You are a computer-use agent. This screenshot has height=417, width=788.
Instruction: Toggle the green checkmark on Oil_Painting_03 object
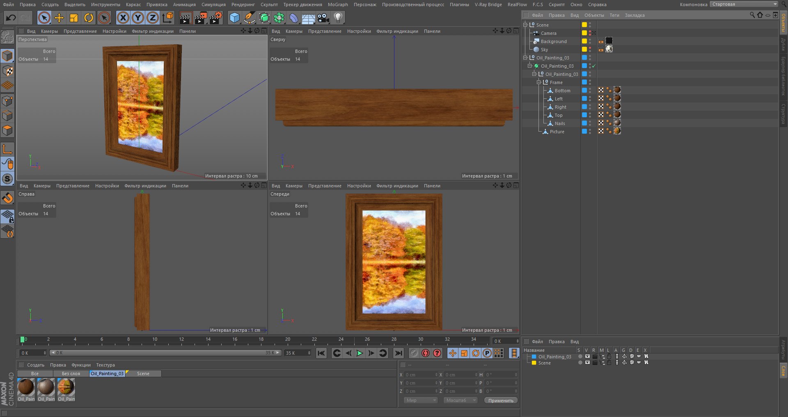594,66
